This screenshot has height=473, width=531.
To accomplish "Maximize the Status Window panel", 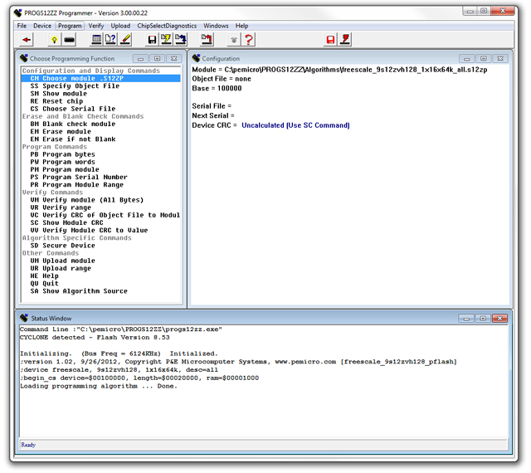I will [482, 318].
